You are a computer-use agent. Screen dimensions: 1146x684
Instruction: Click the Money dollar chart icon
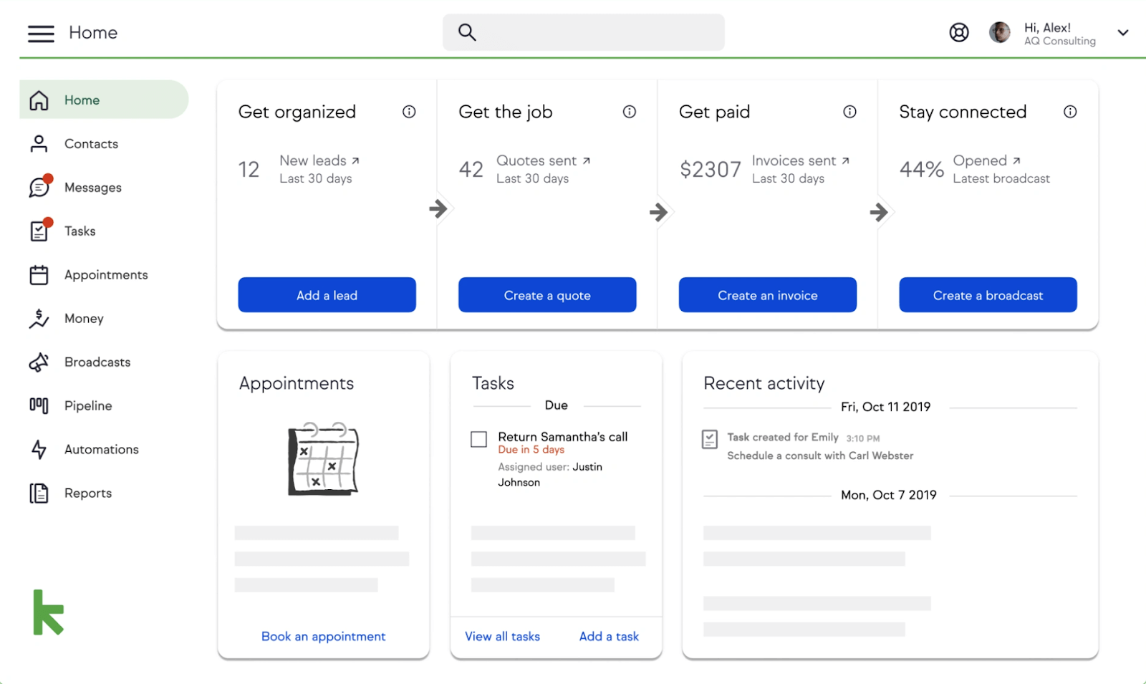pyautogui.click(x=39, y=319)
